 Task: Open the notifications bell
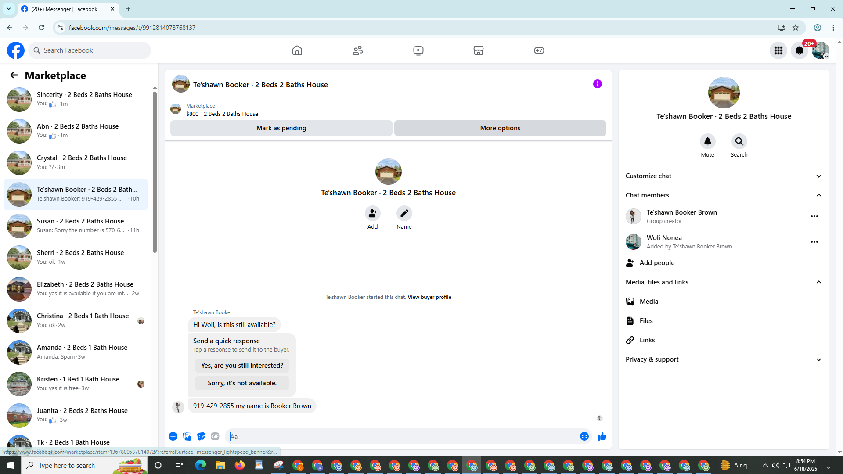pyautogui.click(x=800, y=50)
